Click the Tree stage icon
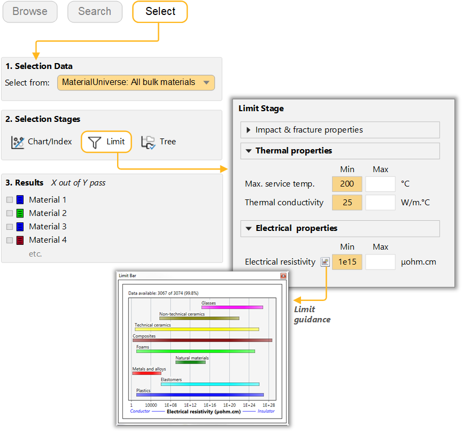Screen dimensions: 463x433 (148, 142)
